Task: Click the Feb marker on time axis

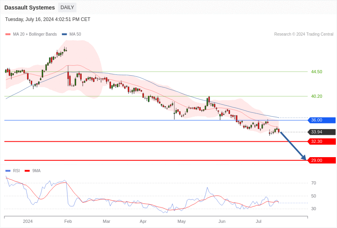Action: pyautogui.click(x=68, y=221)
